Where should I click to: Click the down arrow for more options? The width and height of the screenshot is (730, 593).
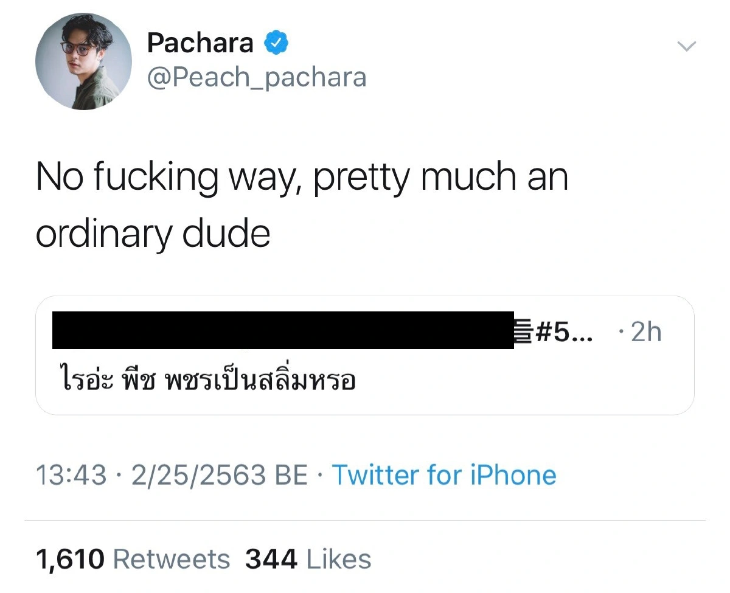point(687,46)
